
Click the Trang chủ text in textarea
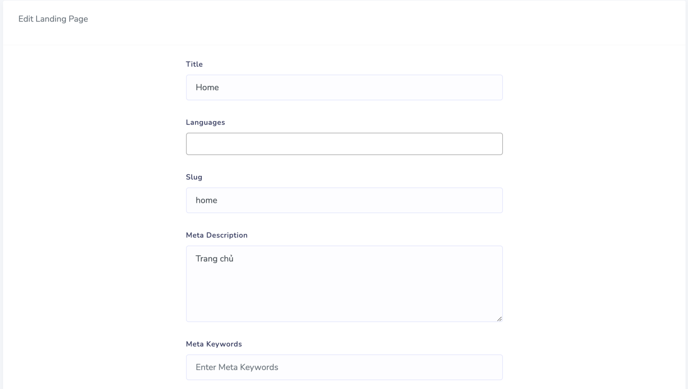(x=214, y=259)
